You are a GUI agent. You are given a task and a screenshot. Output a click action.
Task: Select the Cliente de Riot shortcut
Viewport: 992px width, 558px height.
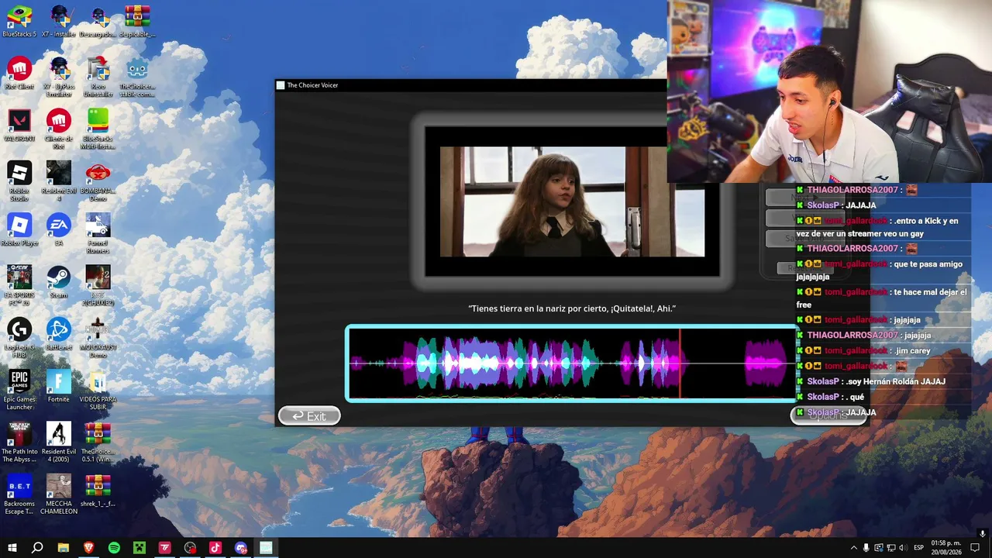point(59,129)
